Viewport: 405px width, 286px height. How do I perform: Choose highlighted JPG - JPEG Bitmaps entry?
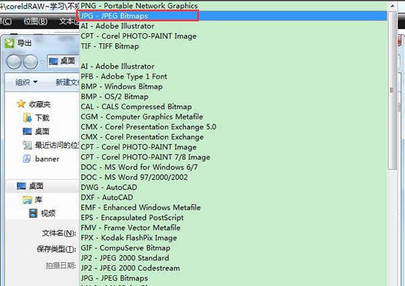click(234, 16)
